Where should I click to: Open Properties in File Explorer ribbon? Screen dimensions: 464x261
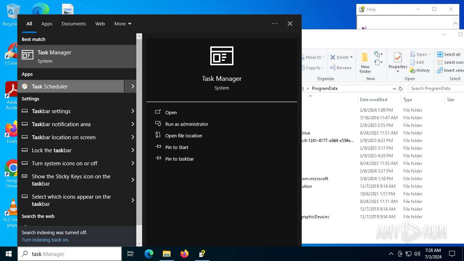click(x=398, y=62)
